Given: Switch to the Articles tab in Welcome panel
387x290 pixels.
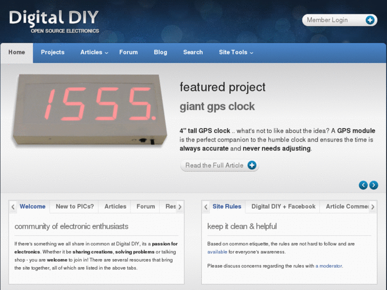Looking at the screenshot, I should tap(116, 206).
